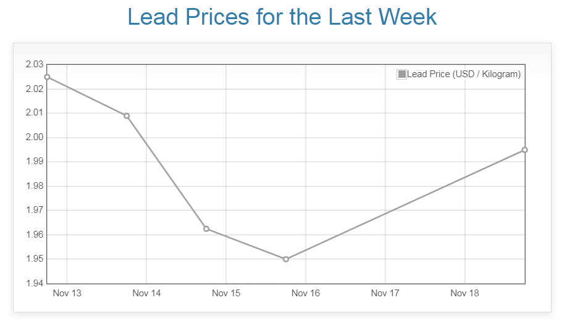567x321 pixels.
Task: Click the 1.97 y-axis label
Action: click(x=35, y=210)
